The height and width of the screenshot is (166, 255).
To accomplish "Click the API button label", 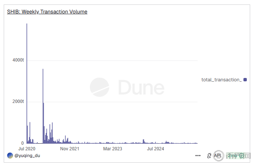I will (x=217, y=156).
